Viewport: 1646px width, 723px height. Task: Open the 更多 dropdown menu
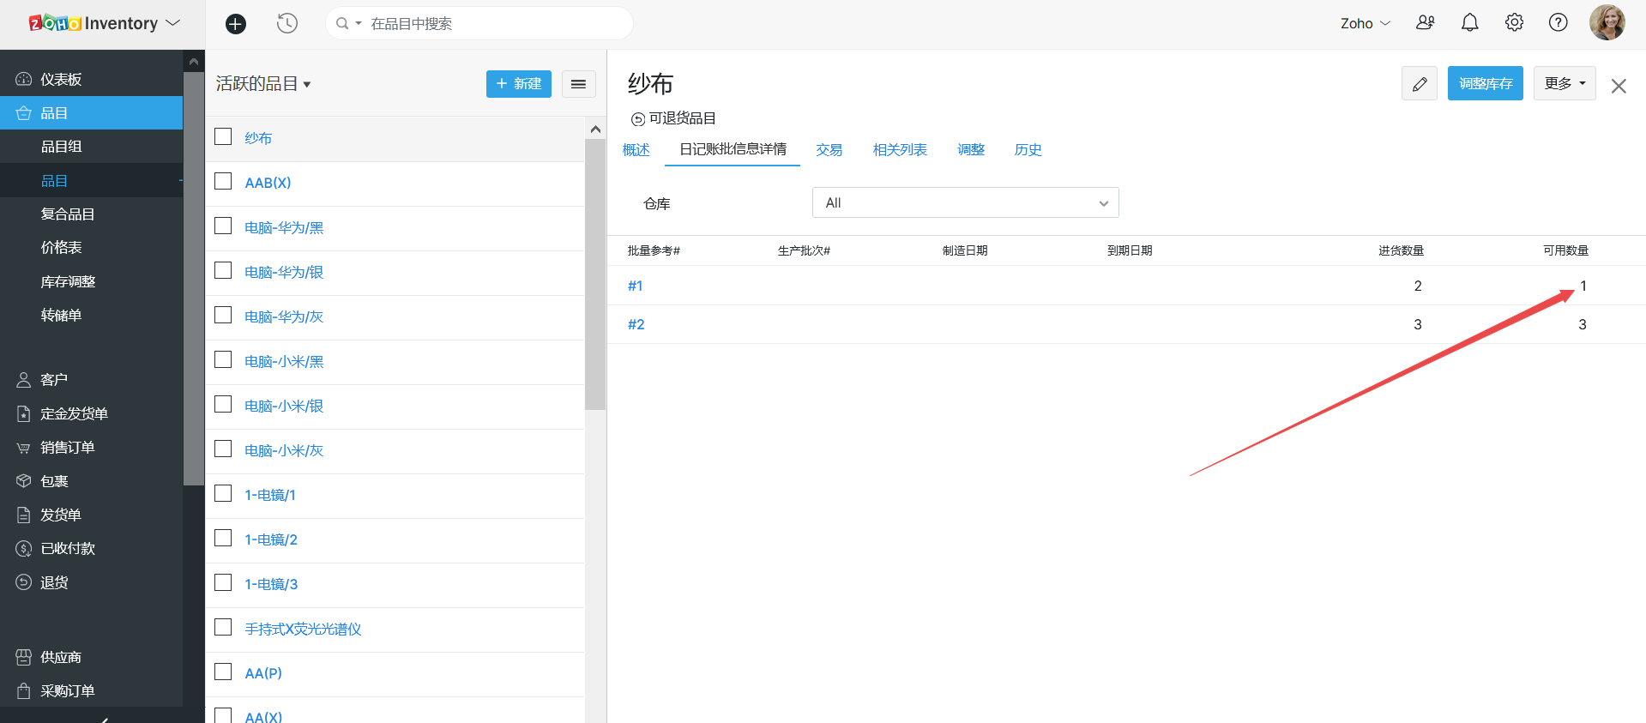click(1564, 83)
